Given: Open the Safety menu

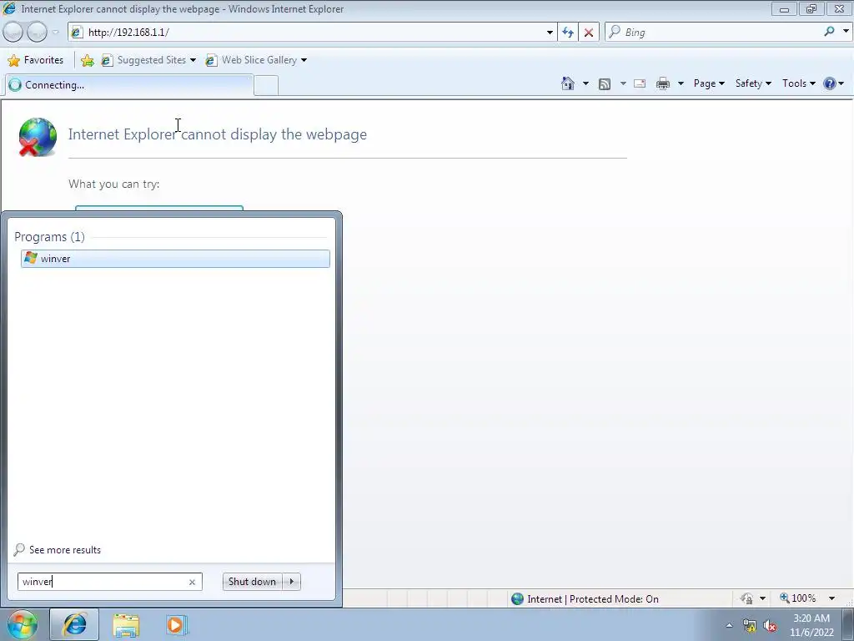Looking at the screenshot, I should point(753,83).
